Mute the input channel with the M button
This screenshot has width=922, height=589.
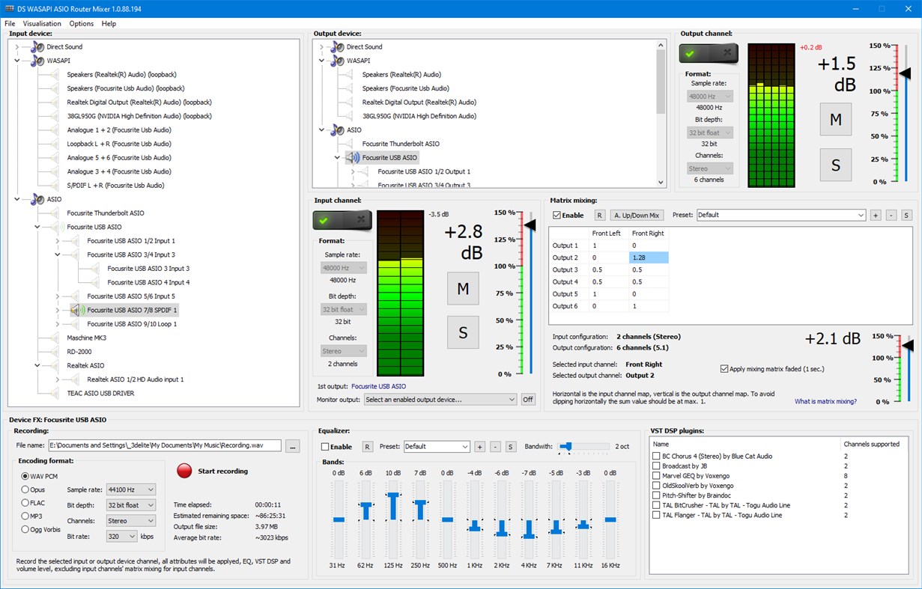pos(462,288)
